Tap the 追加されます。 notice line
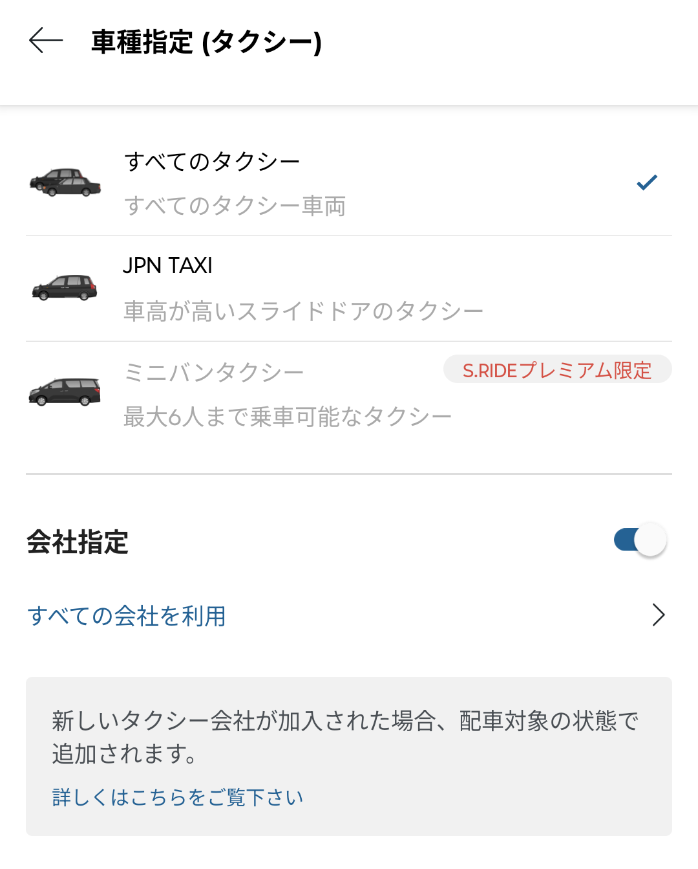 pos(124,754)
